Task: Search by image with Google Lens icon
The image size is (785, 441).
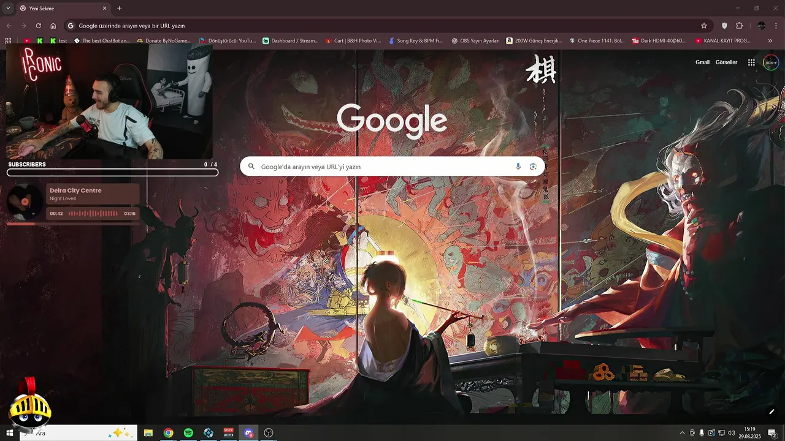Action: (533, 167)
